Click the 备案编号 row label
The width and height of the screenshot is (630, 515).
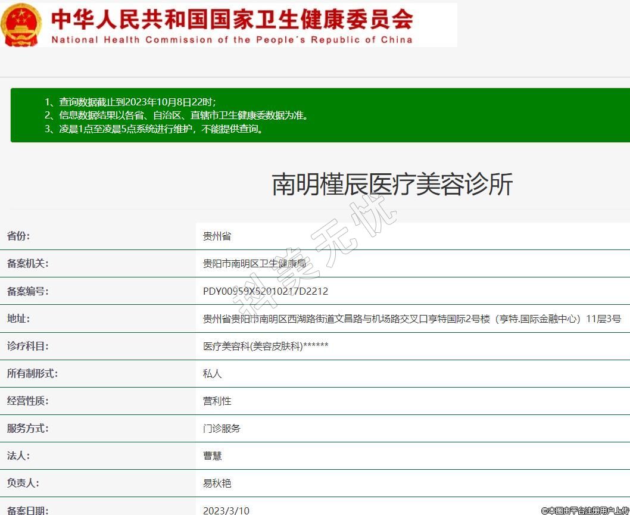[27, 291]
